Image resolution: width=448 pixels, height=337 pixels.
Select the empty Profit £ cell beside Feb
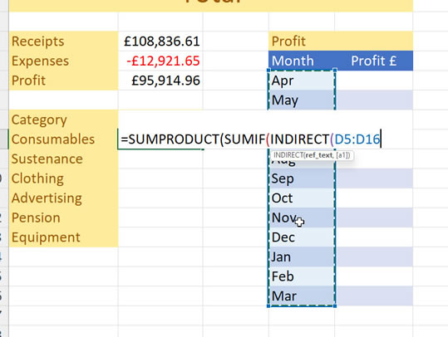pos(374,276)
